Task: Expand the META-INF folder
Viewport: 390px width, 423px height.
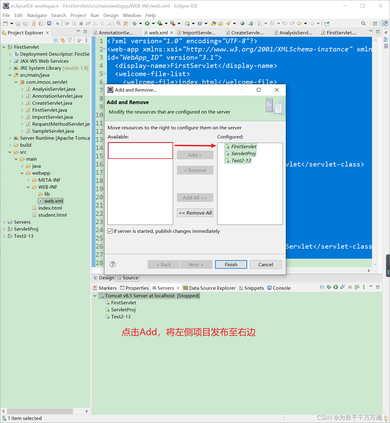Action: click(28, 180)
